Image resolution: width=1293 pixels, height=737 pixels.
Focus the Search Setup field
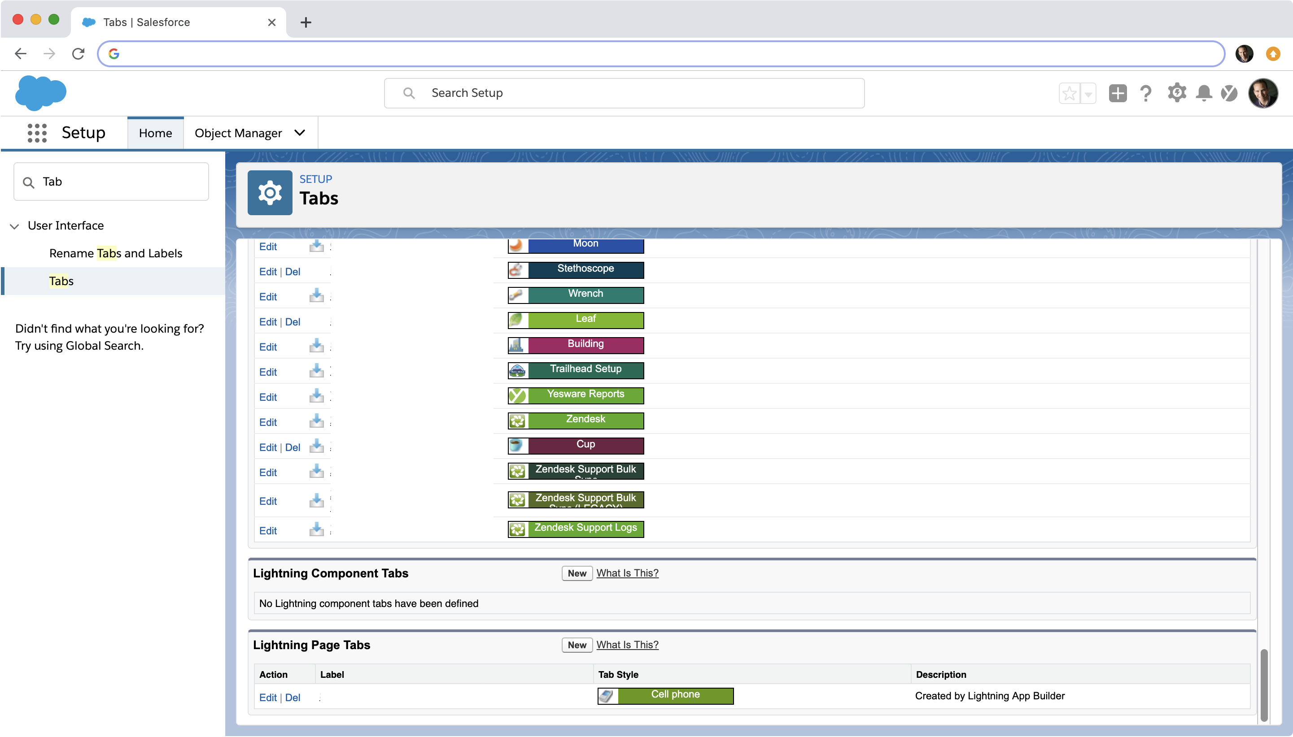pyautogui.click(x=624, y=93)
